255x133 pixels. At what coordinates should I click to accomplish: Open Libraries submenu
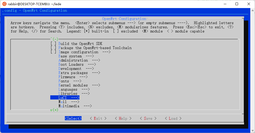74,94
